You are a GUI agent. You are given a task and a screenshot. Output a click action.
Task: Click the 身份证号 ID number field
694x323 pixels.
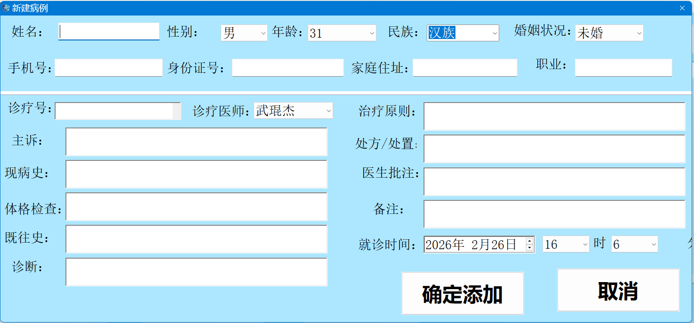[287, 68]
